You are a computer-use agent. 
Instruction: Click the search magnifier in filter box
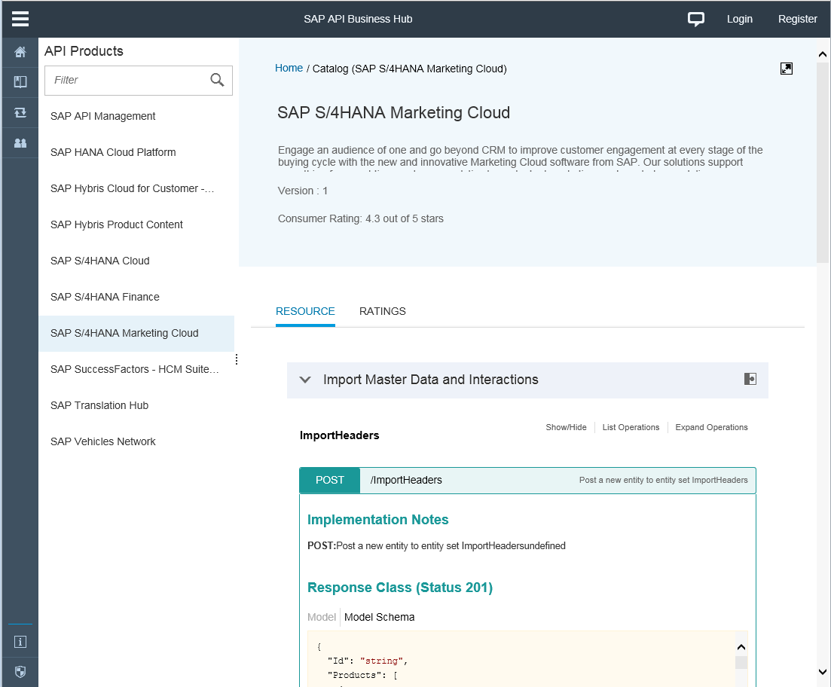[x=217, y=80]
